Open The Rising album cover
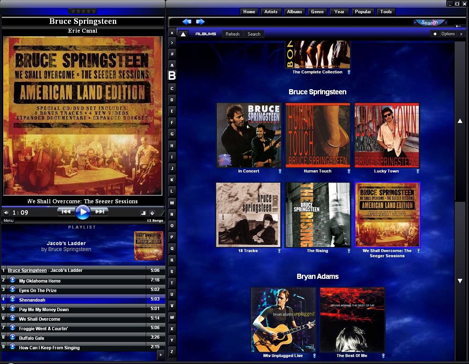The height and width of the screenshot is (364, 469). [x=318, y=215]
